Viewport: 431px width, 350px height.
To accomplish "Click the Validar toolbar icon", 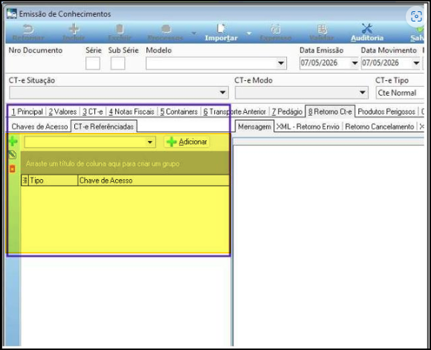I will coord(322,29).
